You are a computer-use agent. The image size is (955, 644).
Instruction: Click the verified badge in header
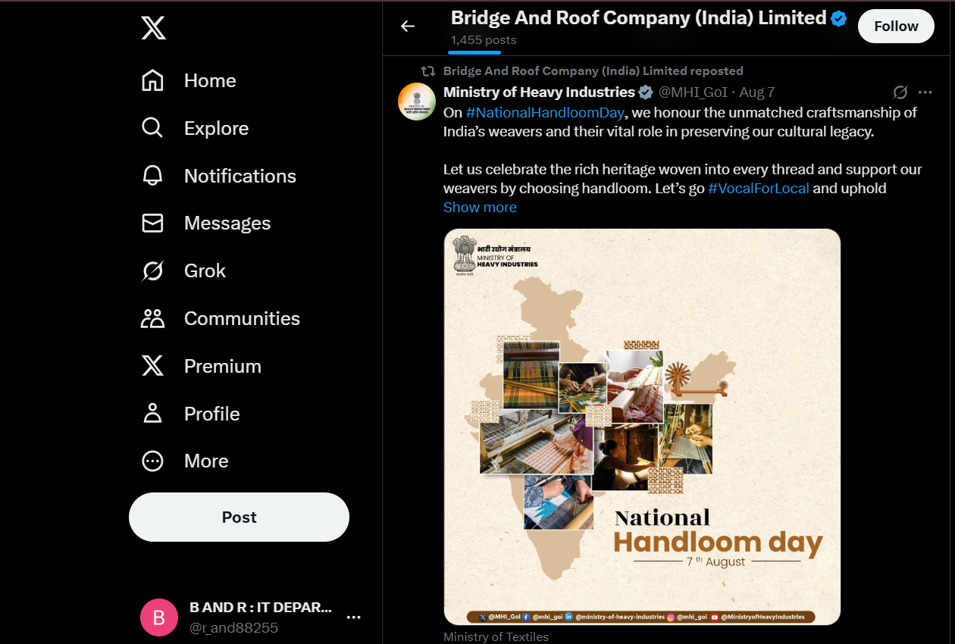click(x=839, y=19)
